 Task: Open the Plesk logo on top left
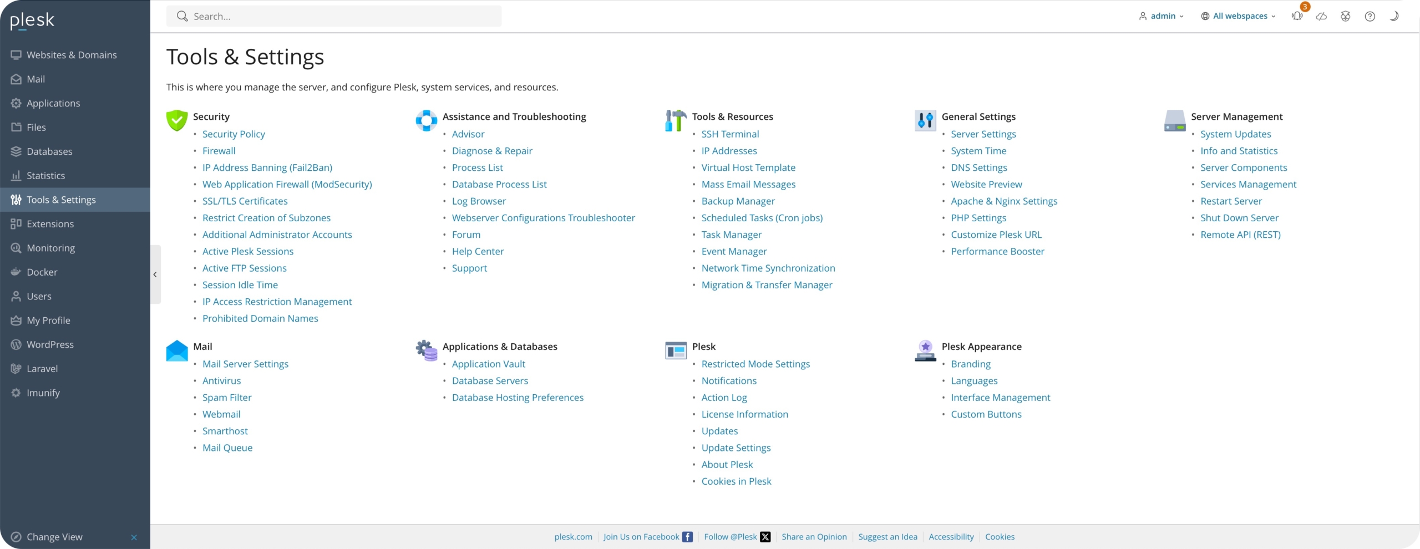(x=32, y=20)
